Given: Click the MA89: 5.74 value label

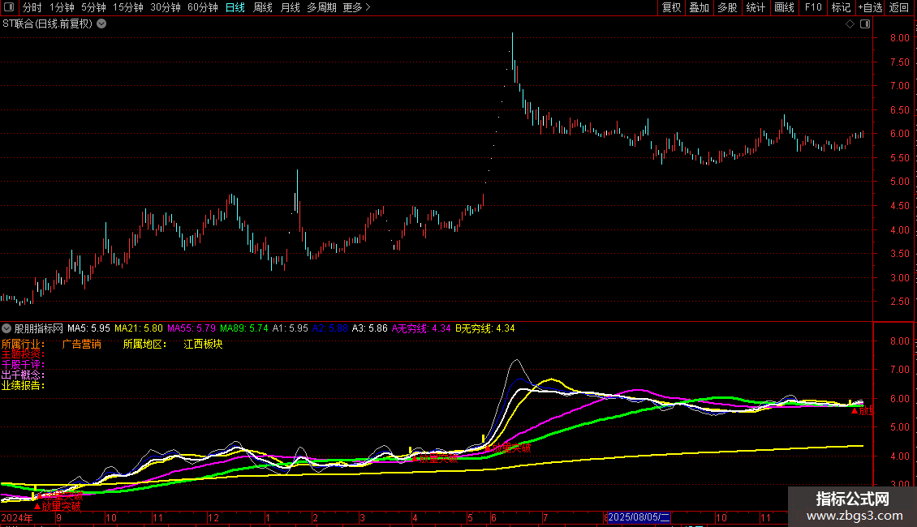Looking at the screenshot, I should pos(244,328).
